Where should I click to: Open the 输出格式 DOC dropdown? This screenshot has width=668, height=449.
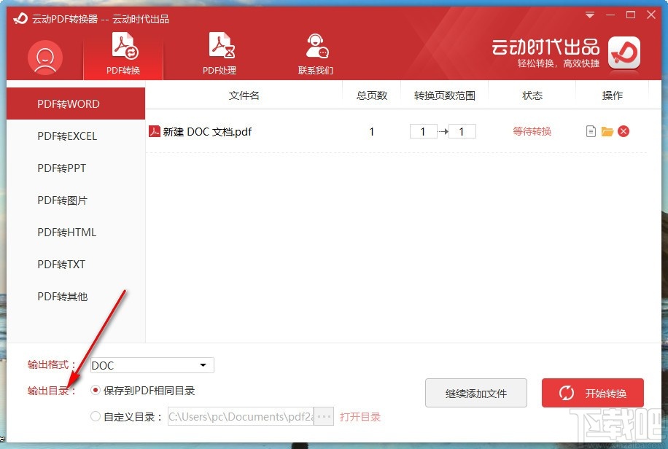[x=151, y=365]
